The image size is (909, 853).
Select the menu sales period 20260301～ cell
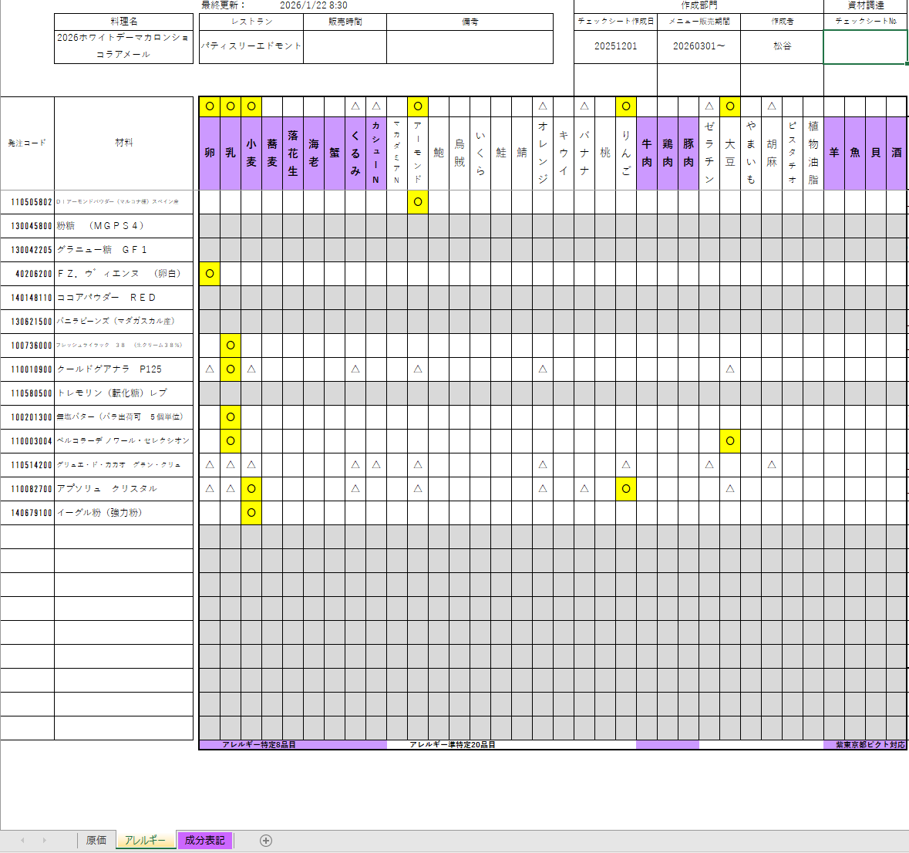[699, 46]
